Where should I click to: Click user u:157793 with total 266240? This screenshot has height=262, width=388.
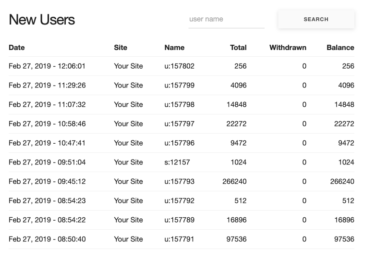[180, 182]
